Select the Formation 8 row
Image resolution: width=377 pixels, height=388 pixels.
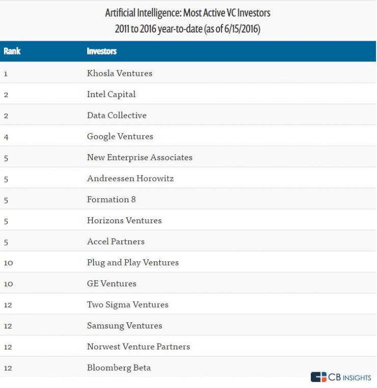(111, 199)
